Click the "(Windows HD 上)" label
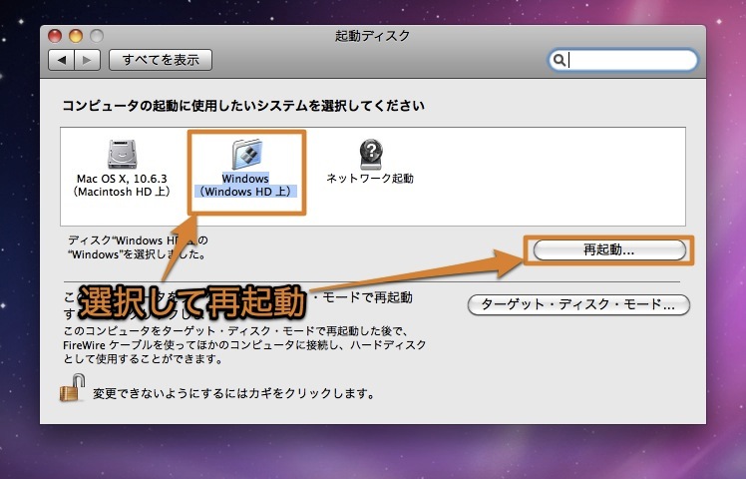Image resolution: width=746 pixels, height=479 pixels. (245, 192)
